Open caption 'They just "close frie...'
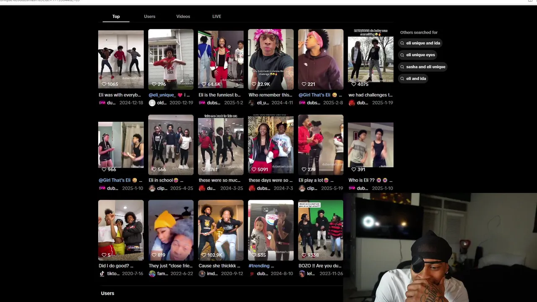The height and width of the screenshot is (302, 537). 170,266
